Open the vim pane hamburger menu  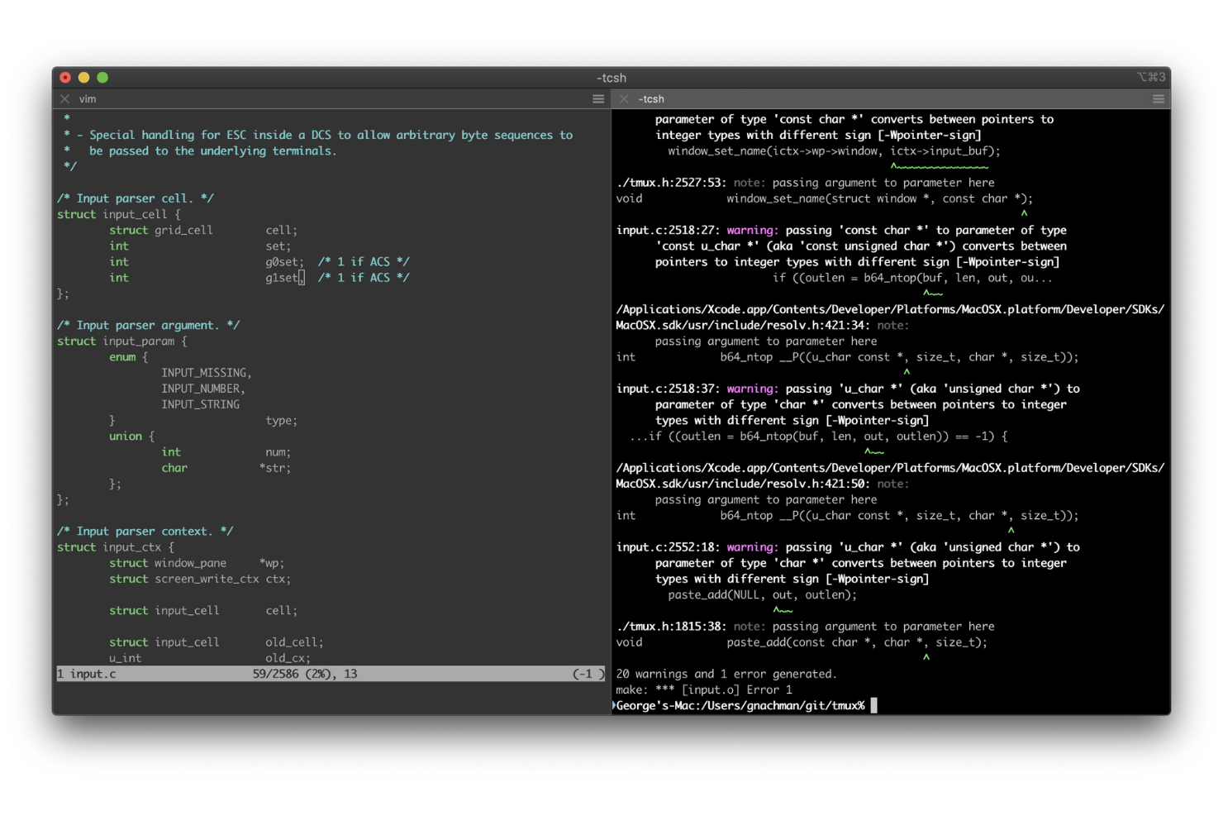[x=598, y=98]
